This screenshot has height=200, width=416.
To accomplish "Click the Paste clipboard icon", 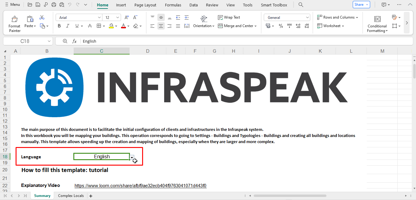I will [x=30, y=19].
